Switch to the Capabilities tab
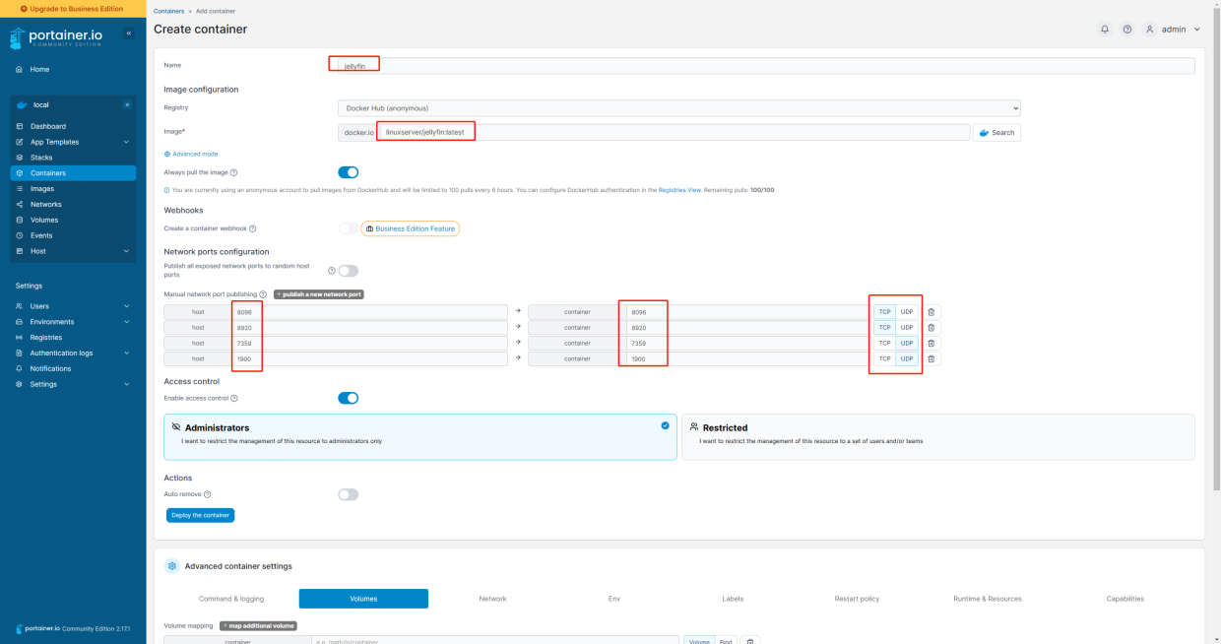 pyautogui.click(x=1125, y=599)
